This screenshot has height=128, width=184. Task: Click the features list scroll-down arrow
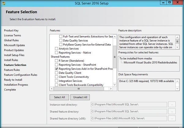(115, 85)
